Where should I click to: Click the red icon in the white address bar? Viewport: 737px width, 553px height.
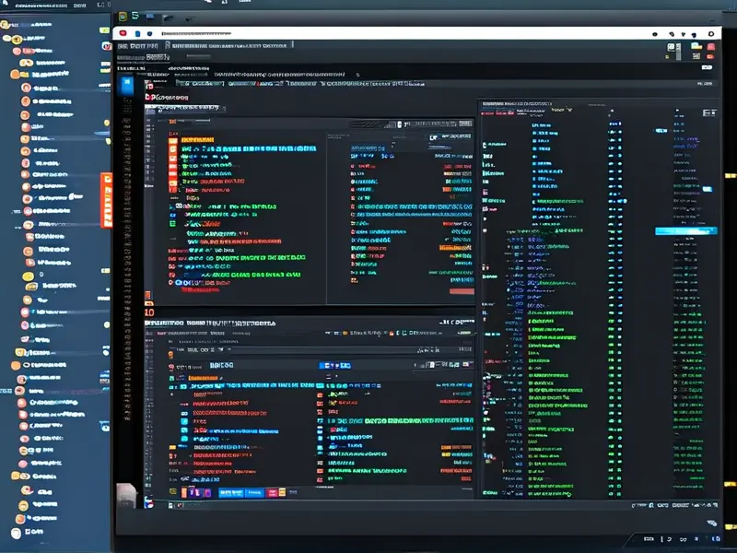click(123, 33)
